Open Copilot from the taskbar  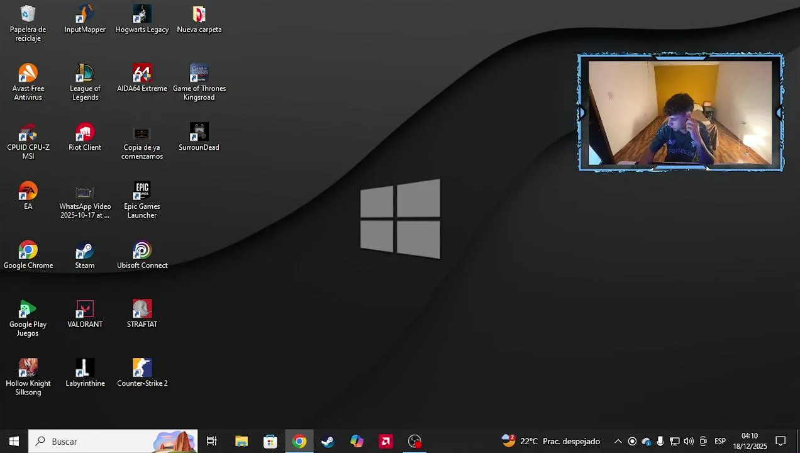[x=357, y=441]
